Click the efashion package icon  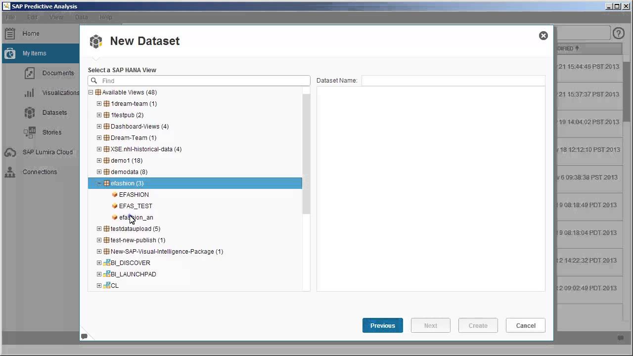106,183
